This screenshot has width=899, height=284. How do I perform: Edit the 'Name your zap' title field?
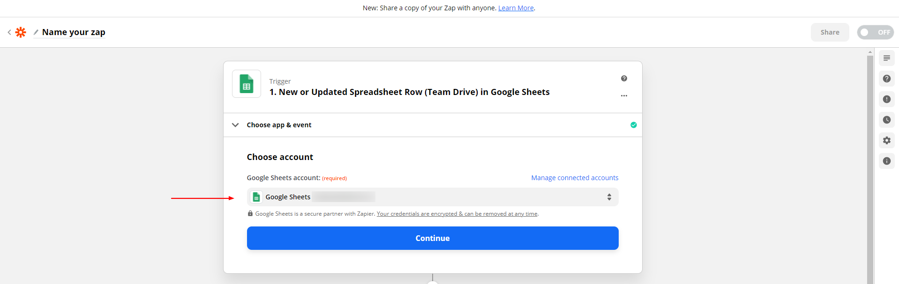pos(74,32)
